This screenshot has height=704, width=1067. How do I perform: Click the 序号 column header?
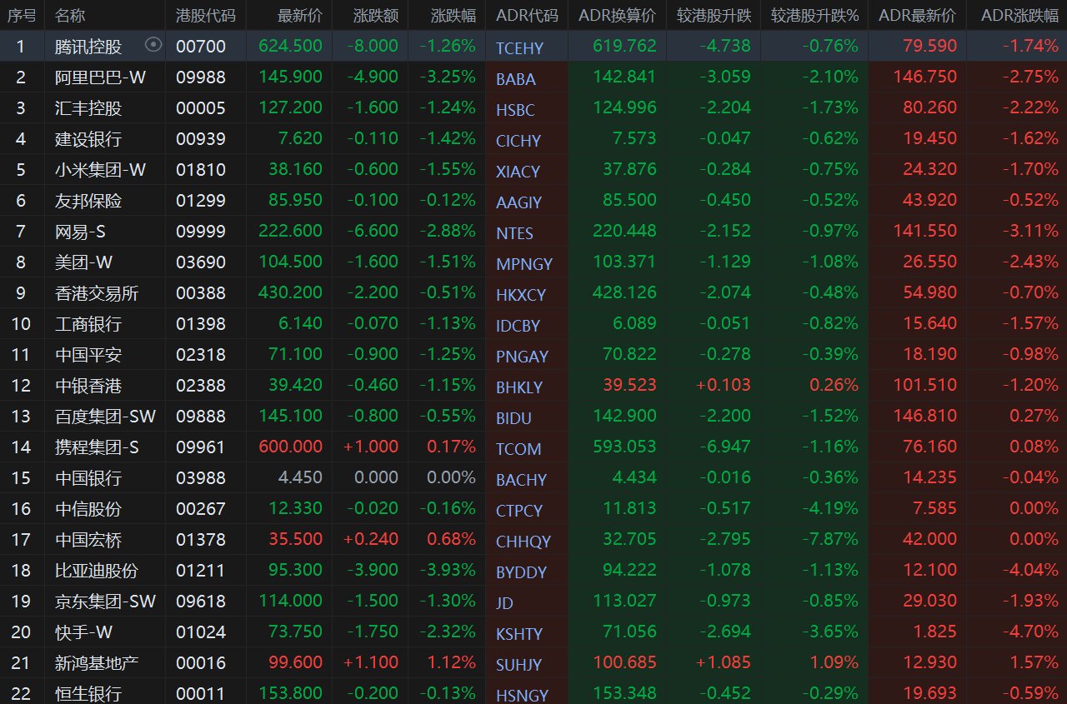pos(22,16)
